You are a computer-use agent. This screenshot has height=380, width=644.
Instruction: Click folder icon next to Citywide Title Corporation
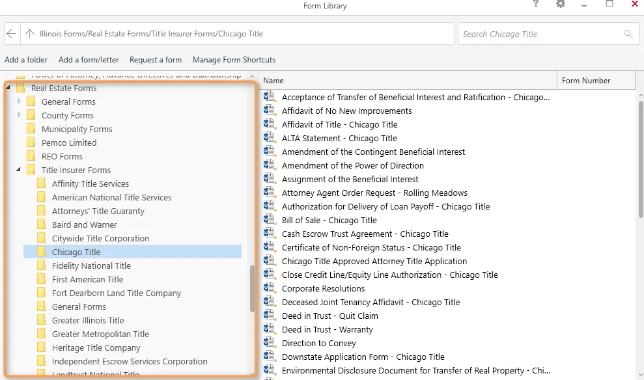[x=41, y=238]
